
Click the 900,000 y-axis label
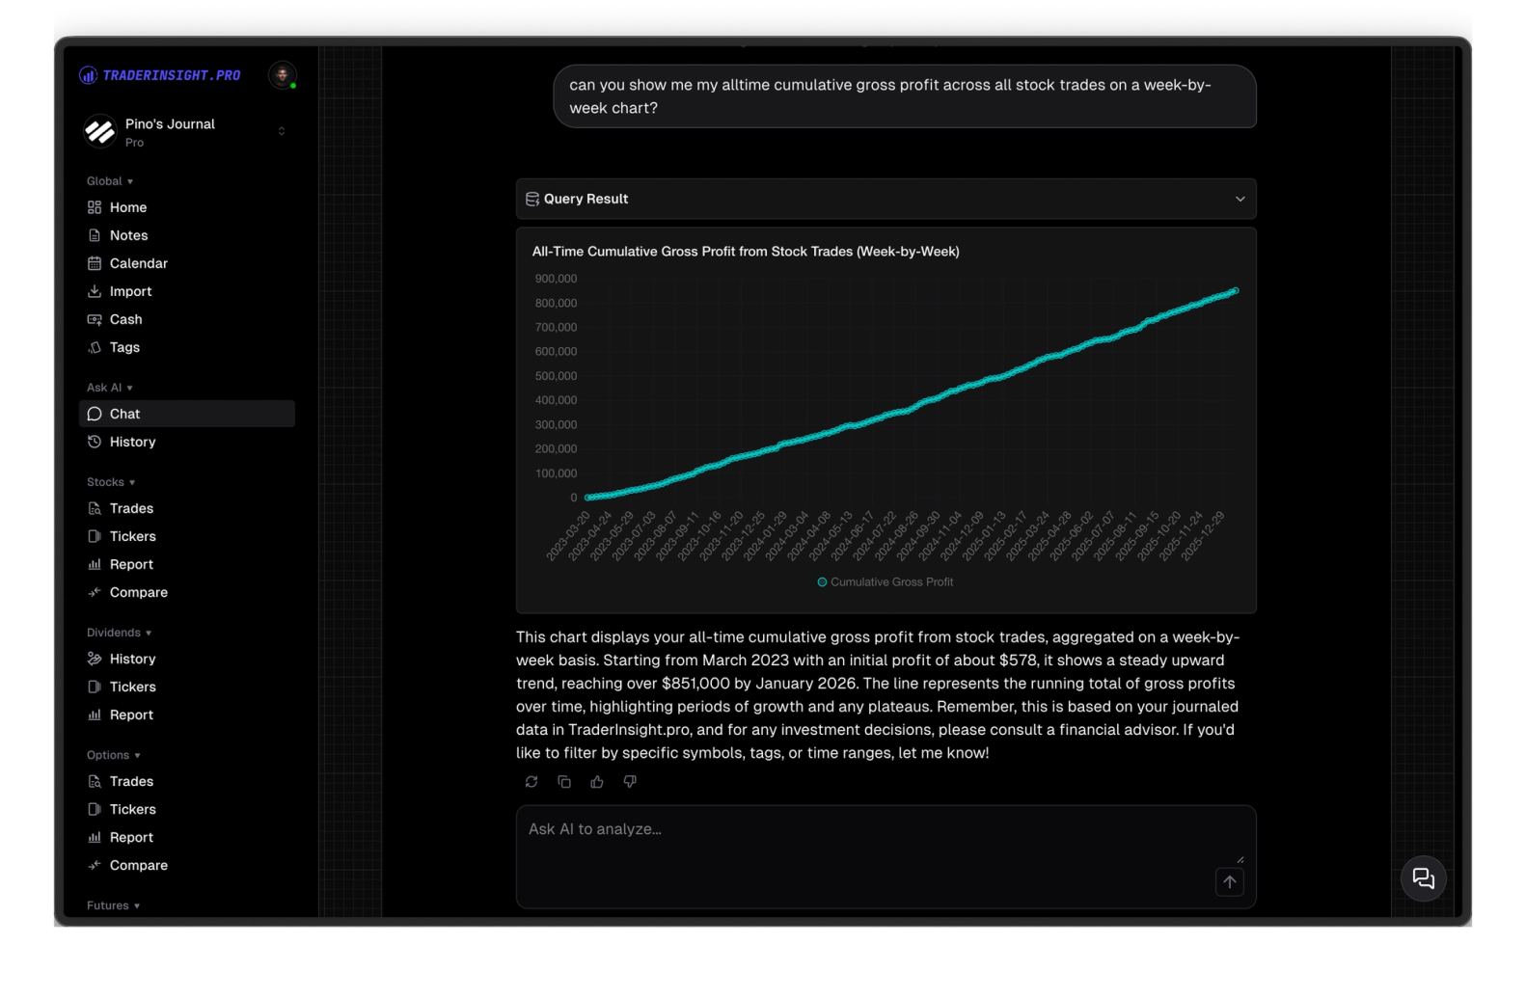click(556, 279)
